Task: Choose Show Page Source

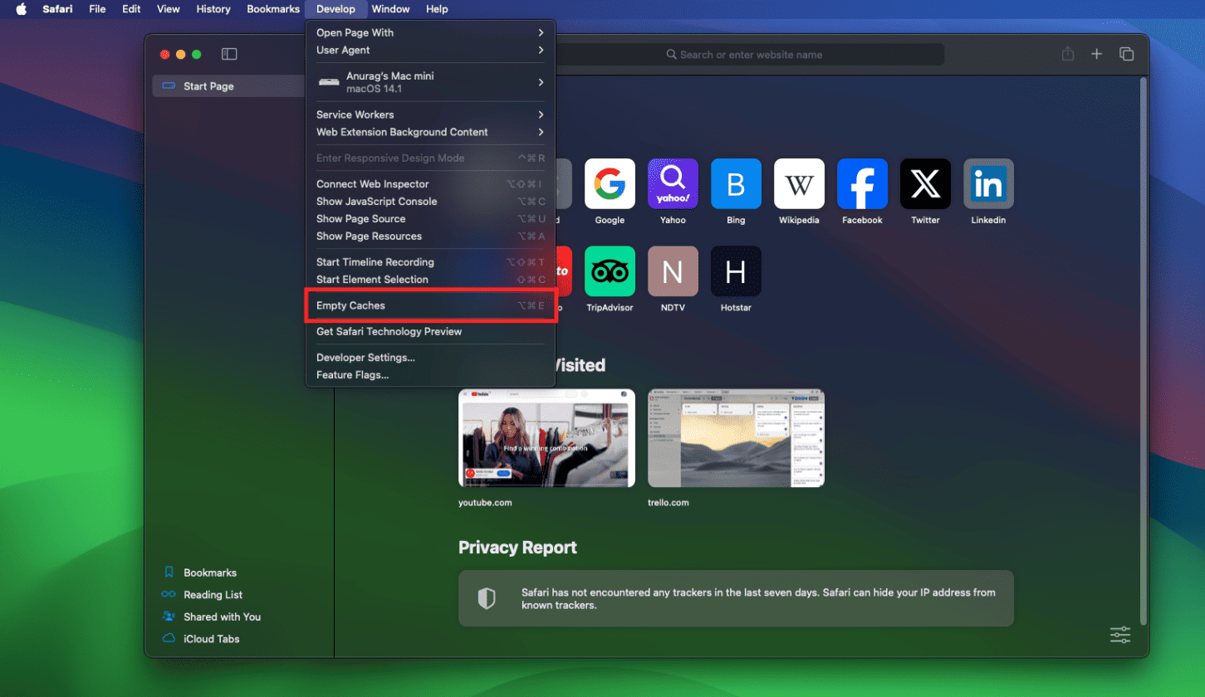Action: point(430,219)
